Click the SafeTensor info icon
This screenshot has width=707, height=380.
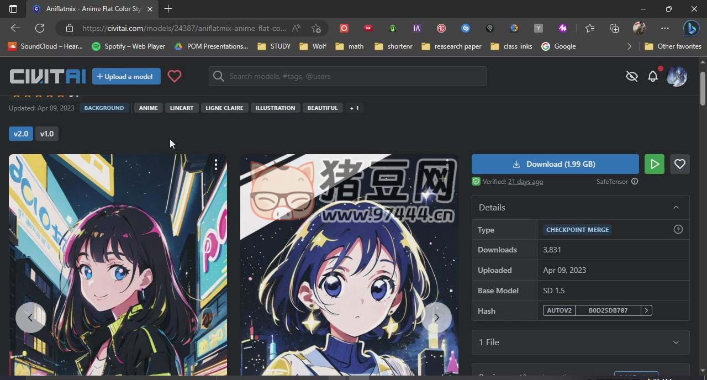click(x=635, y=181)
